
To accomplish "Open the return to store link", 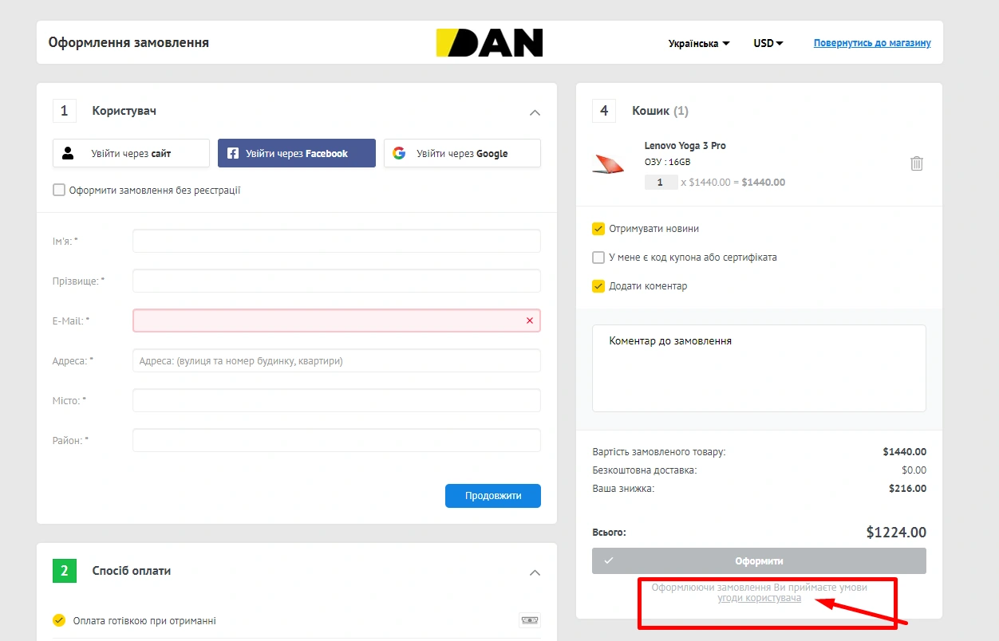I will 872,43.
